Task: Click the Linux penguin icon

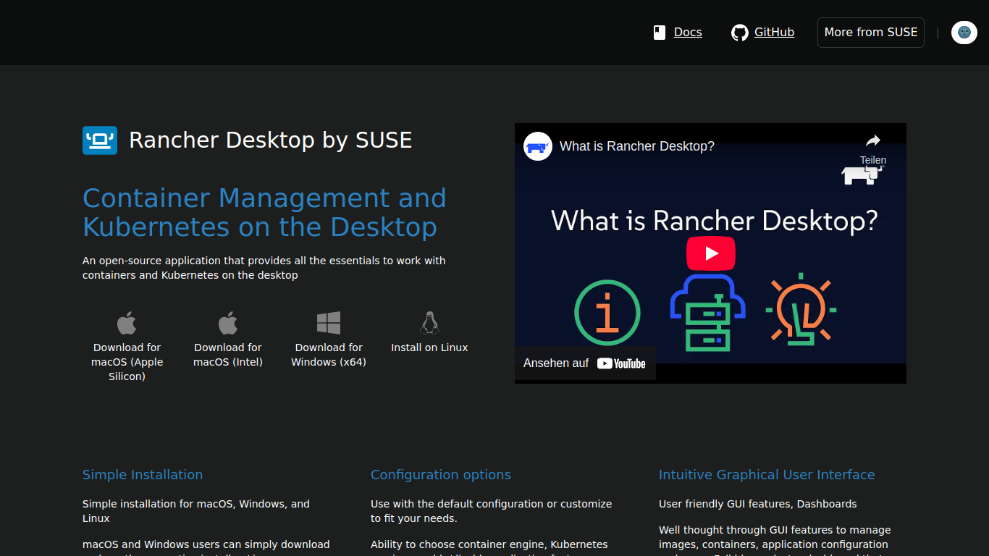Action: click(x=429, y=323)
